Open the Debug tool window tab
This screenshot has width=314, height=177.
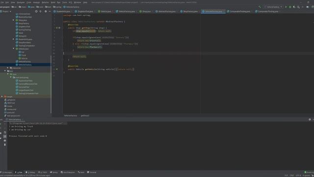pyautogui.click(x=30, y=172)
